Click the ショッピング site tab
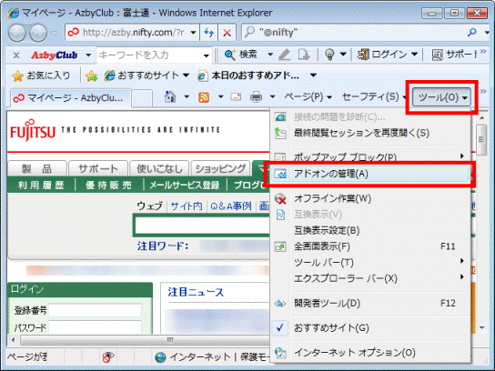495x371 pixels. point(220,169)
